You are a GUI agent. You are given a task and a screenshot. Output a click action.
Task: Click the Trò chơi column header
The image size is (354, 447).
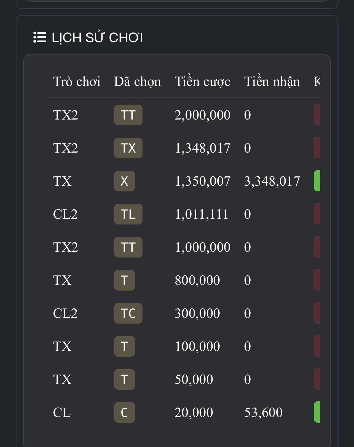(77, 82)
